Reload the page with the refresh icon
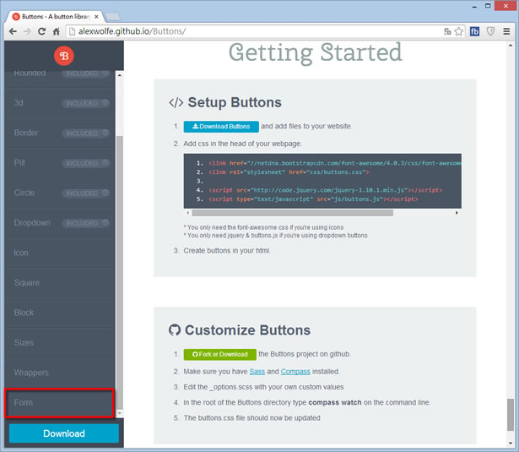519x452 pixels. pos(41,31)
